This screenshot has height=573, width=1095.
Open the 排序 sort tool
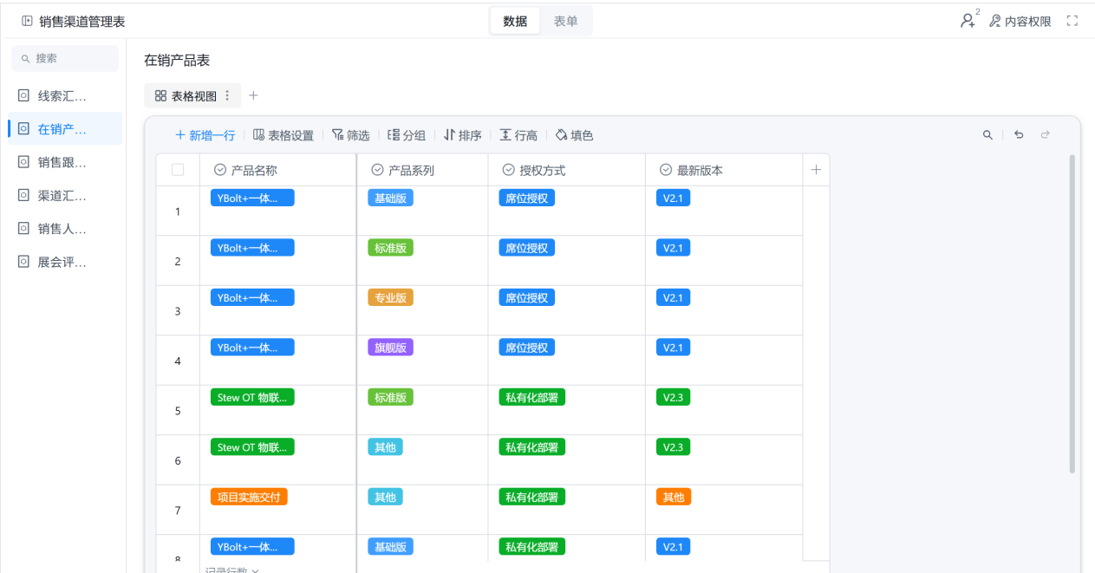click(462, 135)
